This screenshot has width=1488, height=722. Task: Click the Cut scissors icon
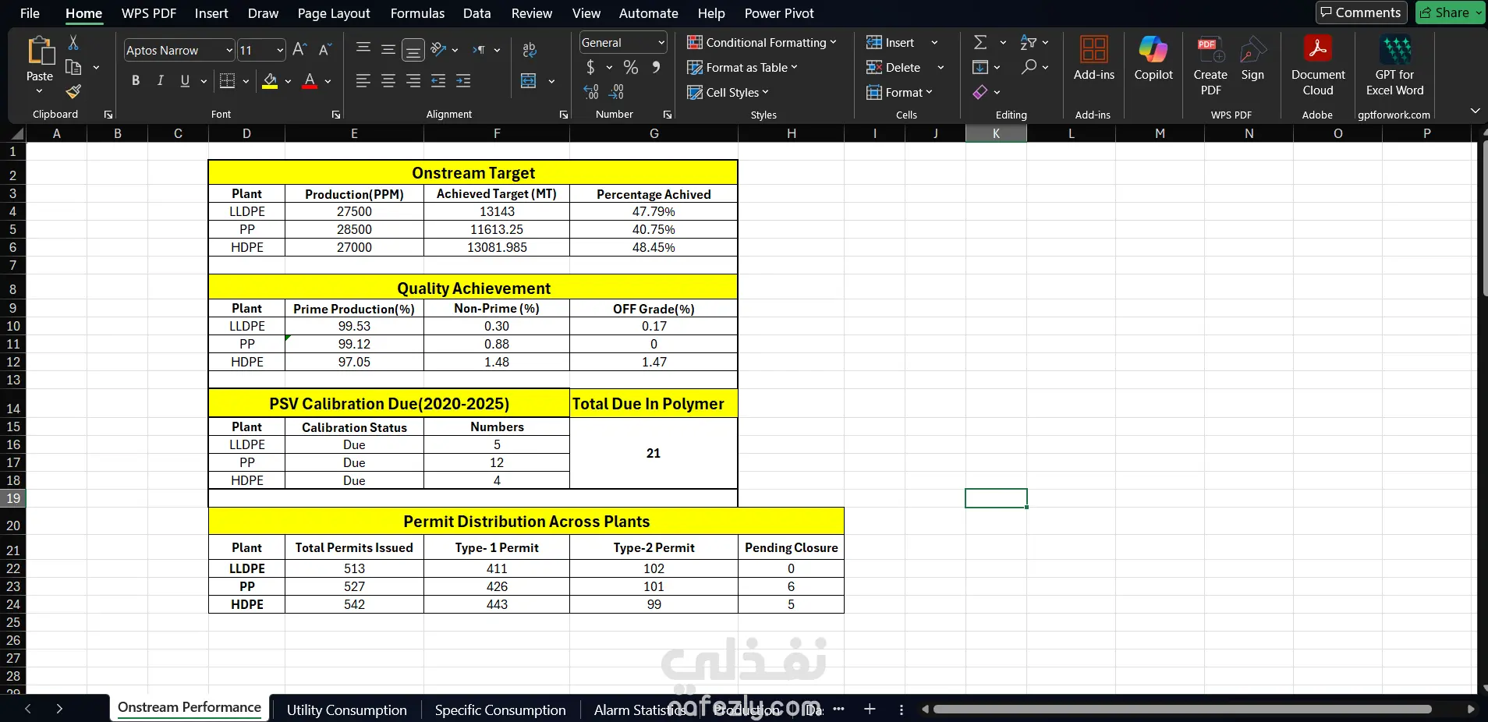(x=73, y=43)
